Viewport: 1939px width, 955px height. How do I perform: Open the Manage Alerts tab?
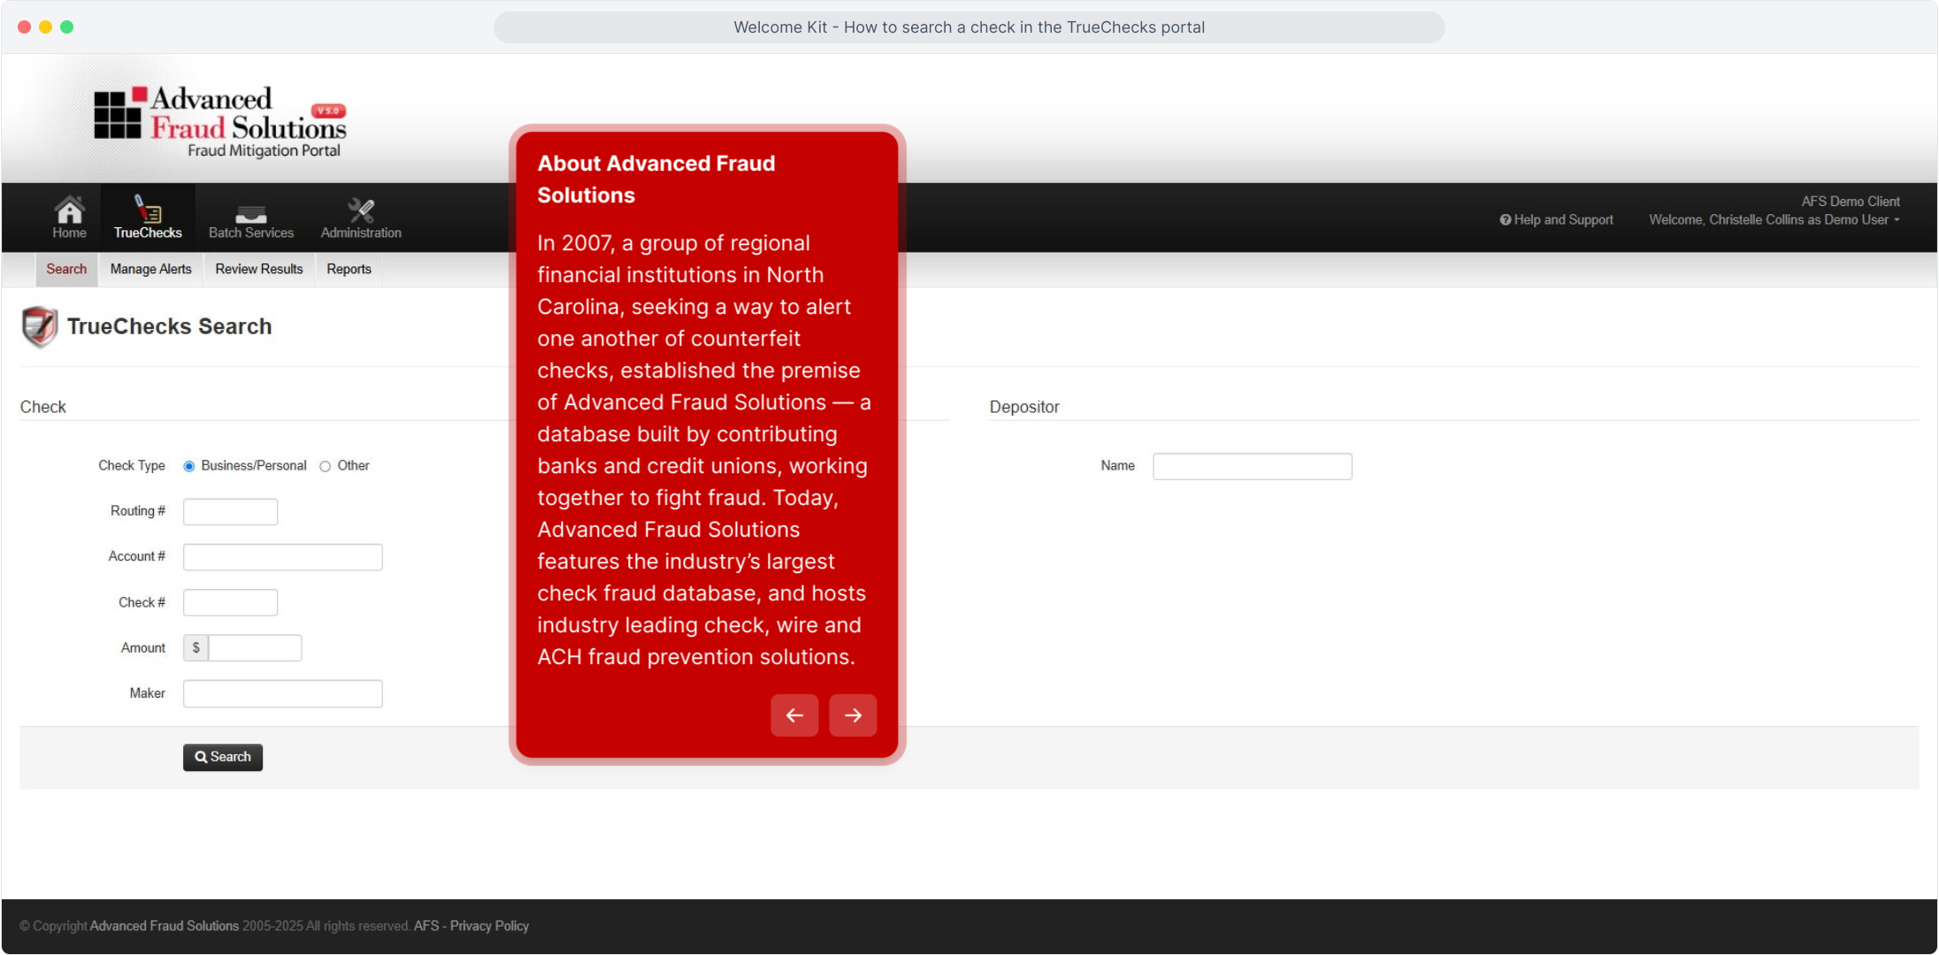click(x=150, y=270)
